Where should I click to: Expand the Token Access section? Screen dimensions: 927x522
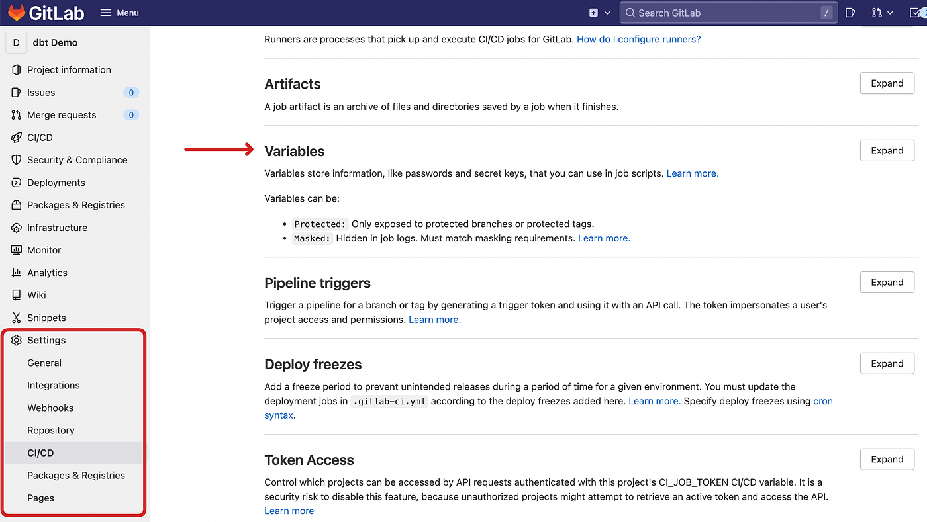point(887,459)
